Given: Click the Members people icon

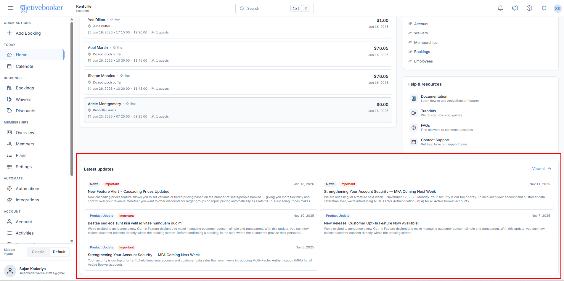Looking at the screenshot, I should pos(9,144).
